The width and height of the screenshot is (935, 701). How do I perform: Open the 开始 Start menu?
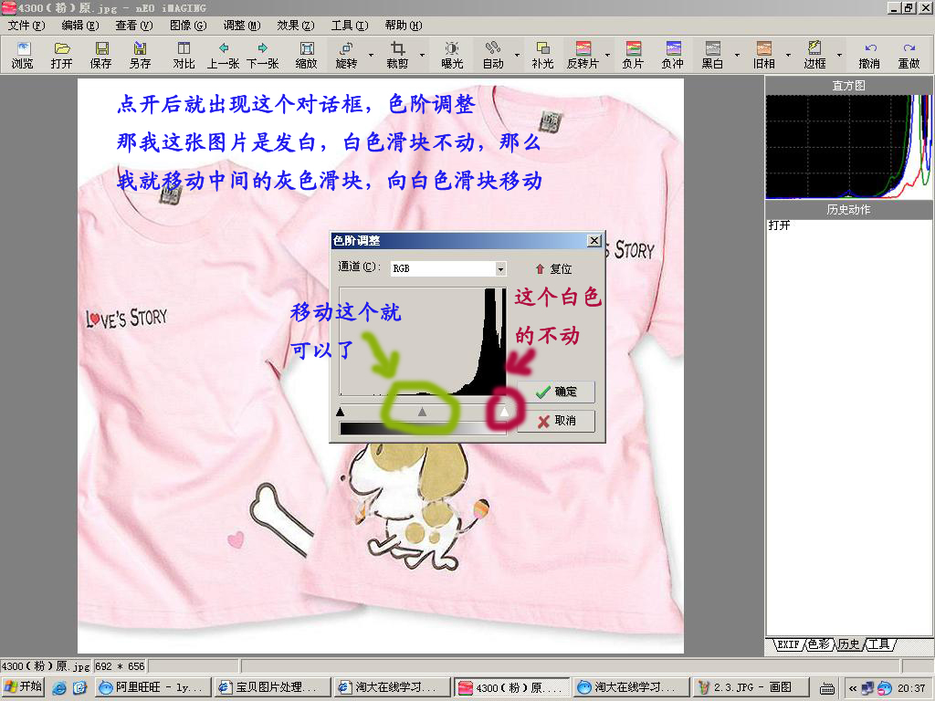23,686
